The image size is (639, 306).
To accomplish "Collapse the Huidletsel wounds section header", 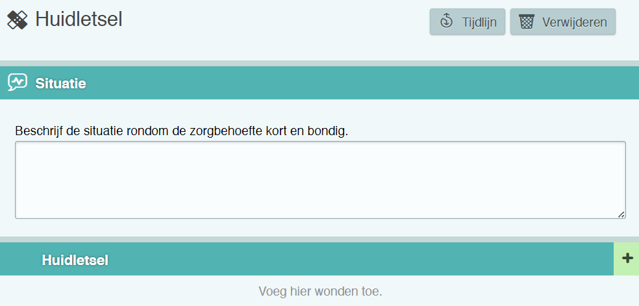I will (x=325, y=259).
